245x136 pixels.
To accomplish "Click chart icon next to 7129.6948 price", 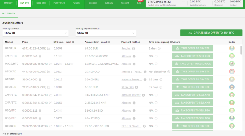I will coord(49,87).
